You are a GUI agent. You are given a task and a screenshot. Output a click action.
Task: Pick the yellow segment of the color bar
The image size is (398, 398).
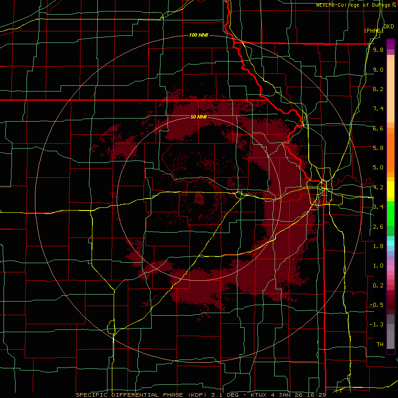(390, 189)
